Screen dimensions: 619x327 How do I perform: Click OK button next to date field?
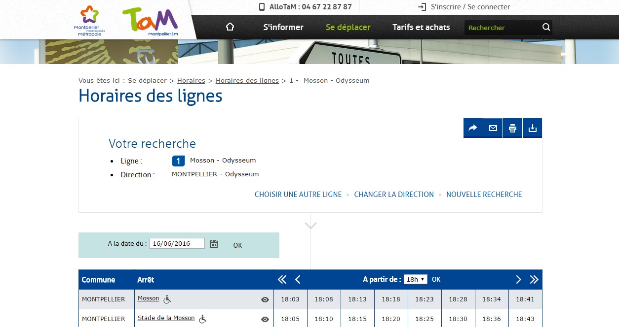coord(237,245)
